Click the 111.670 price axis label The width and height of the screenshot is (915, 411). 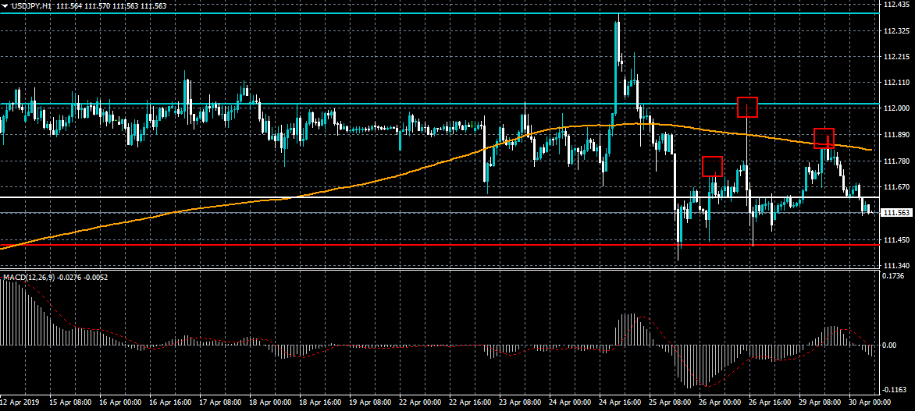point(898,187)
